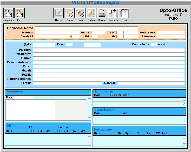Click the Terapia field

point(68,83)
